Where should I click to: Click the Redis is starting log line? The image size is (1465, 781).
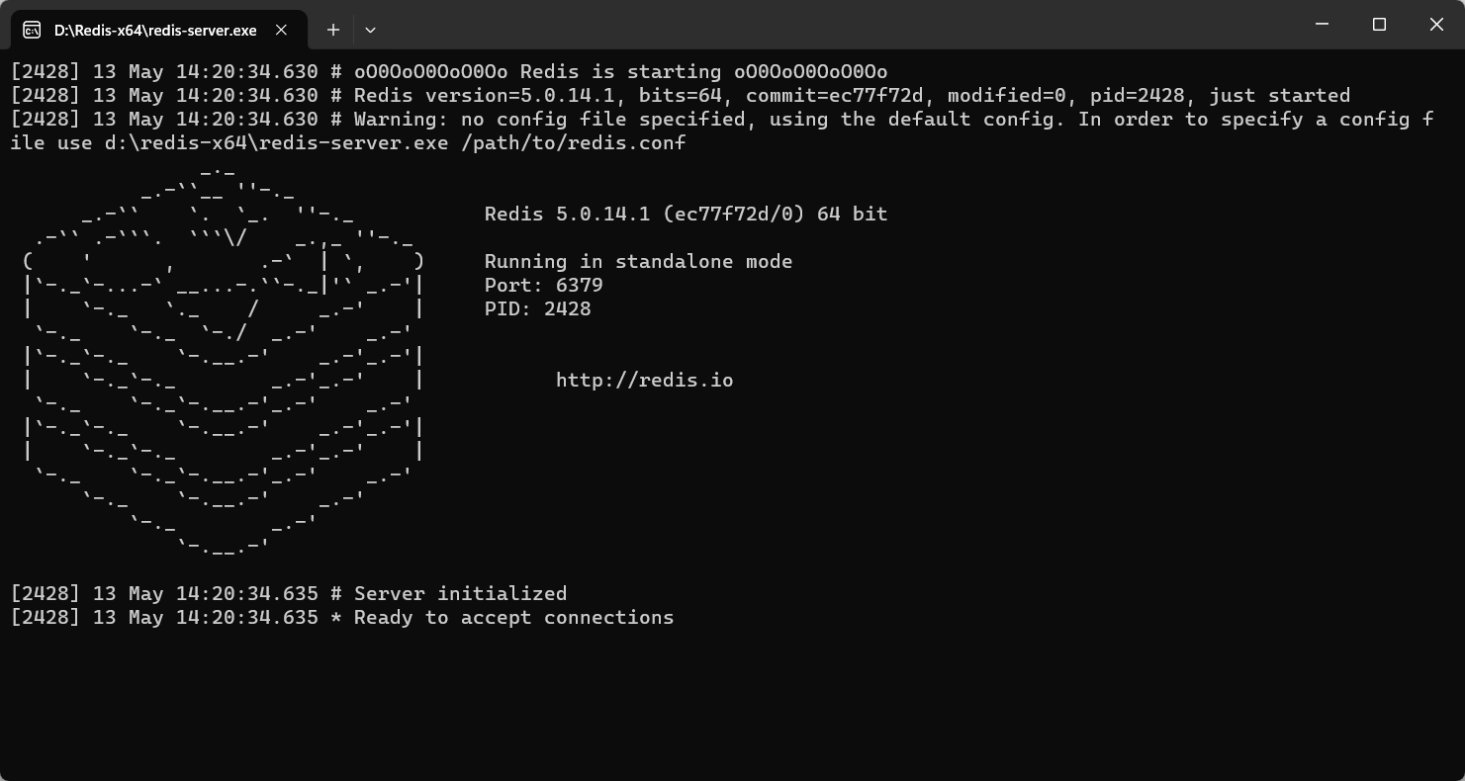(x=449, y=71)
